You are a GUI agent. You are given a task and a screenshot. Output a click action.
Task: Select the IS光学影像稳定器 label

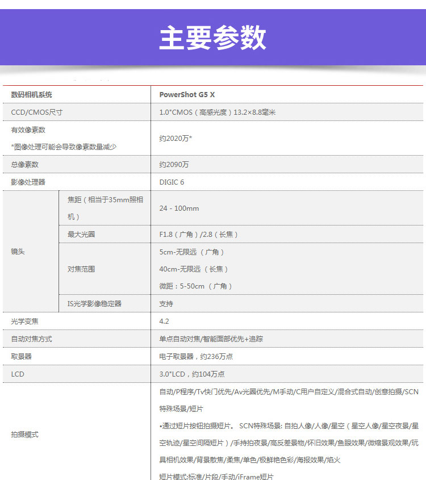coord(94,304)
